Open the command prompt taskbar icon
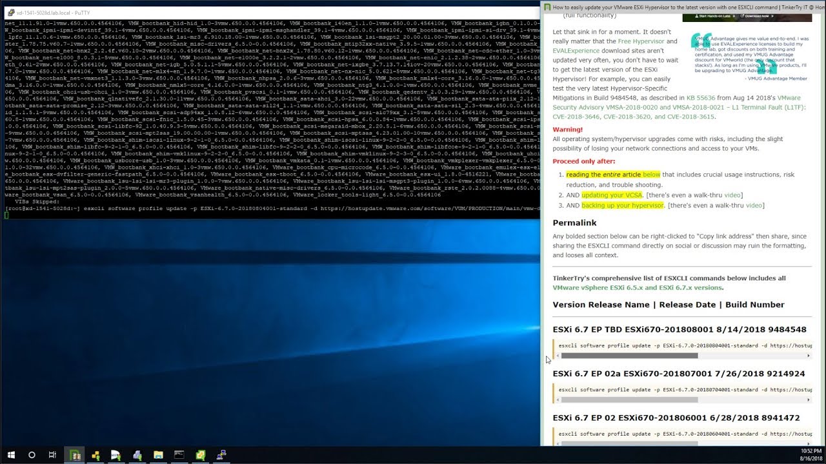 (179, 455)
